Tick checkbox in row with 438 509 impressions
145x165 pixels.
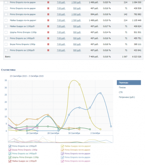pyautogui.click(x=6, y=8)
